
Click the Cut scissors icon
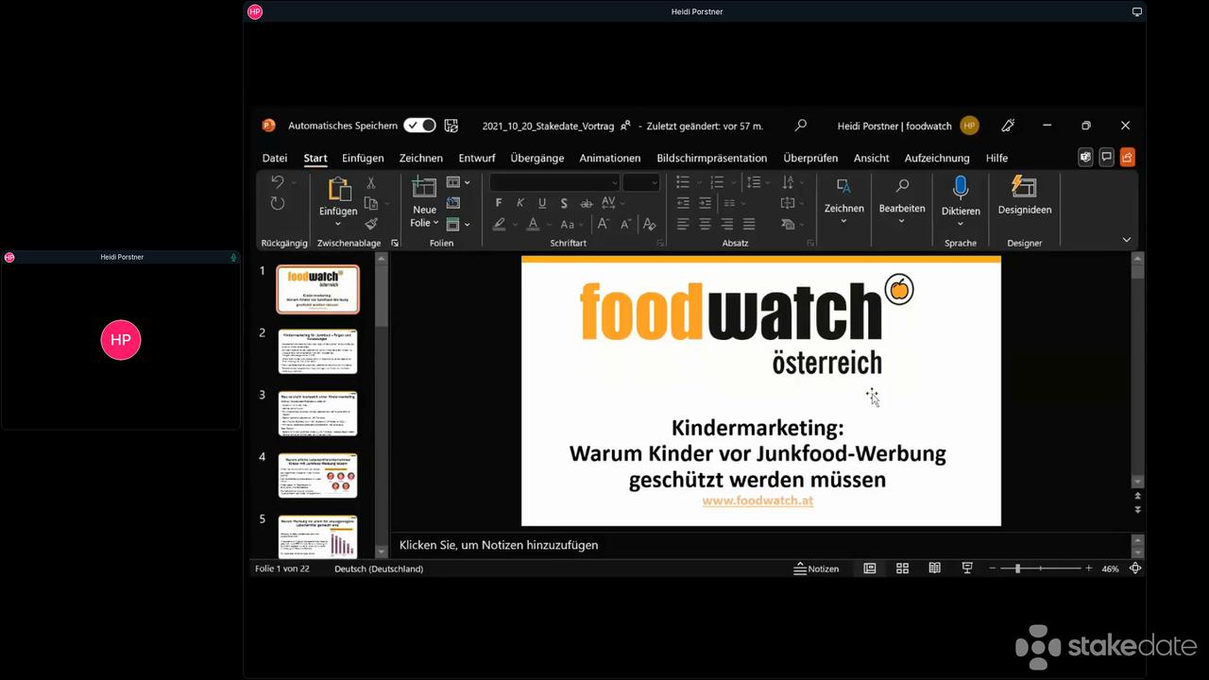click(370, 183)
